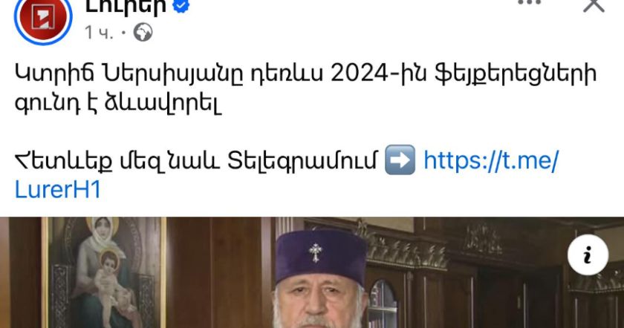Click the globe public-audience icon
This screenshot has height=328, width=624.
point(143,32)
